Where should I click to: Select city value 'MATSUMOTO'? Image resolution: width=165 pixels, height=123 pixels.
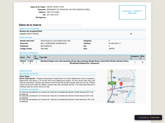(46, 46)
